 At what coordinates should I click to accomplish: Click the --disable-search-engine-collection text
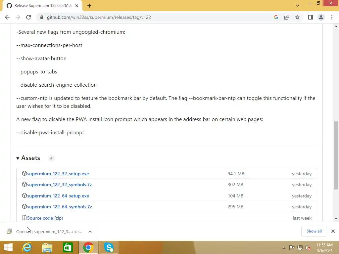(56, 85)
